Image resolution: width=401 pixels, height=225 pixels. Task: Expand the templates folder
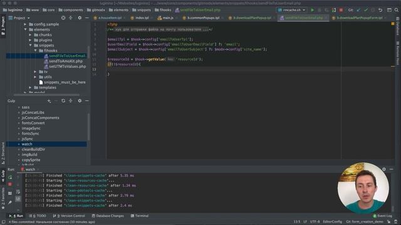click(30, 87)
